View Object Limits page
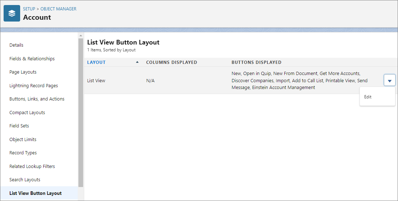The width and height of the screenshot is (398, 201). coord(23,140)
